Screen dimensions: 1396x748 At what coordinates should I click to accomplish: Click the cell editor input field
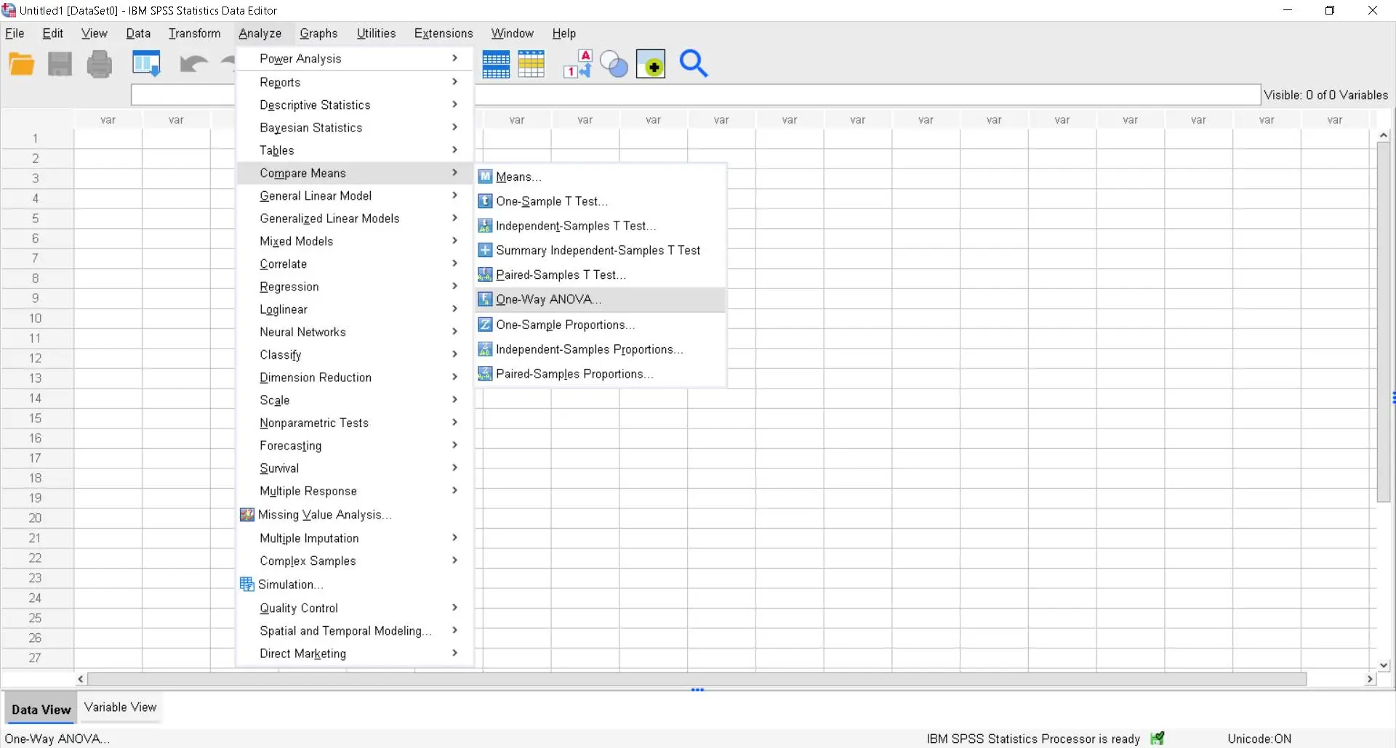[182, 95]
